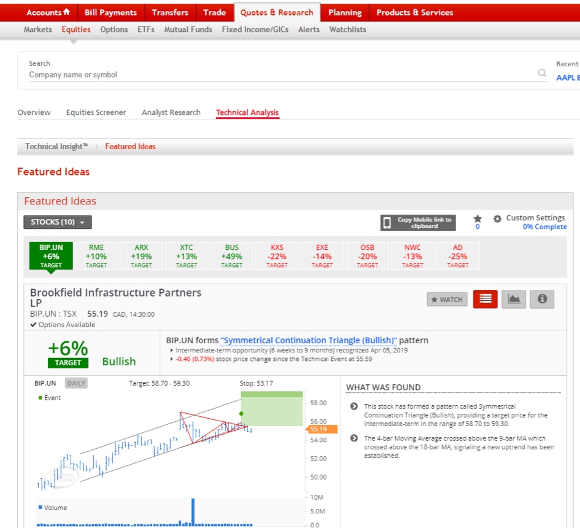
Task: Open the info icon for Brookfield Infrastructure
Action: (543, 299)
